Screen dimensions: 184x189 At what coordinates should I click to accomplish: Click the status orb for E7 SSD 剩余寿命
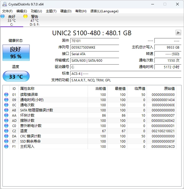click(x=6, y=141)
